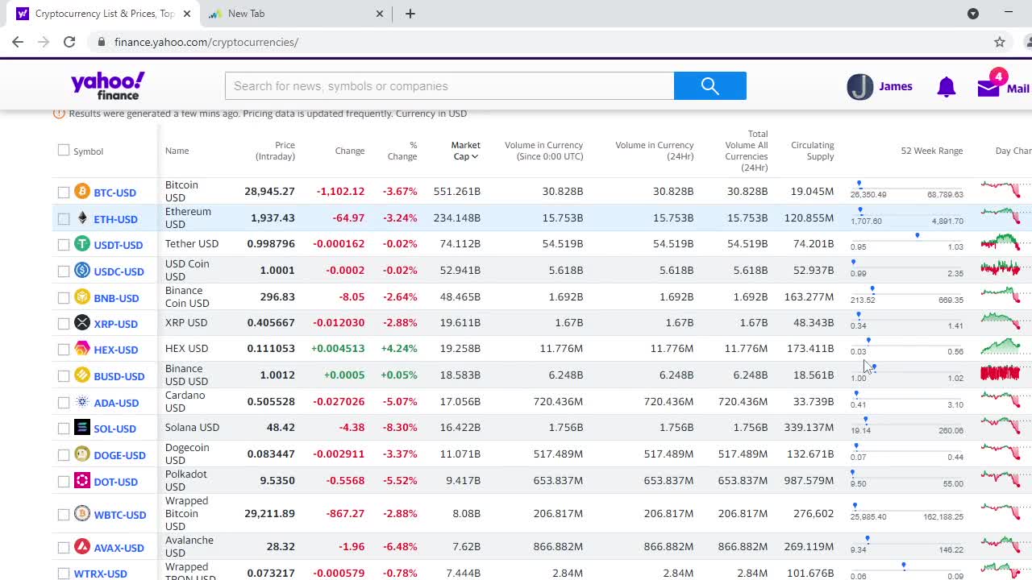Screen dimensions: 1032x580
Task: Click Volume in Currency (24Hr) header
Action: (655, 151)
